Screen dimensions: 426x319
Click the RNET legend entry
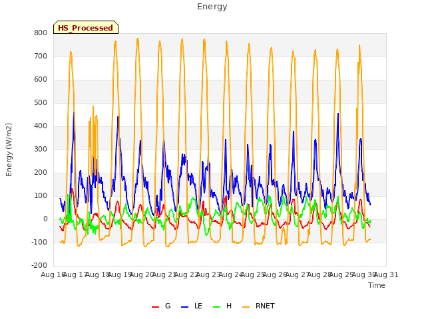[x=258, y=306]
